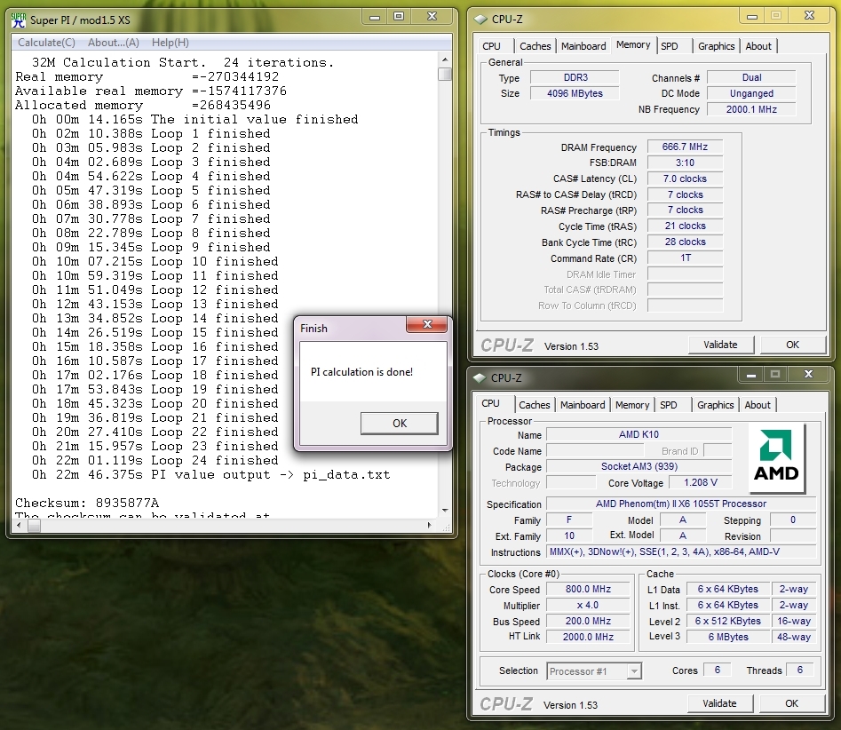
Task: Click OK in the processor info CPU-Z window
Action: coord(791,703)
